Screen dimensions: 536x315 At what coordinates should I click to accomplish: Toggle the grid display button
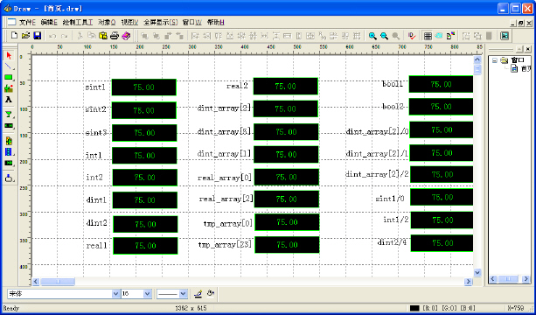[428, 36]
